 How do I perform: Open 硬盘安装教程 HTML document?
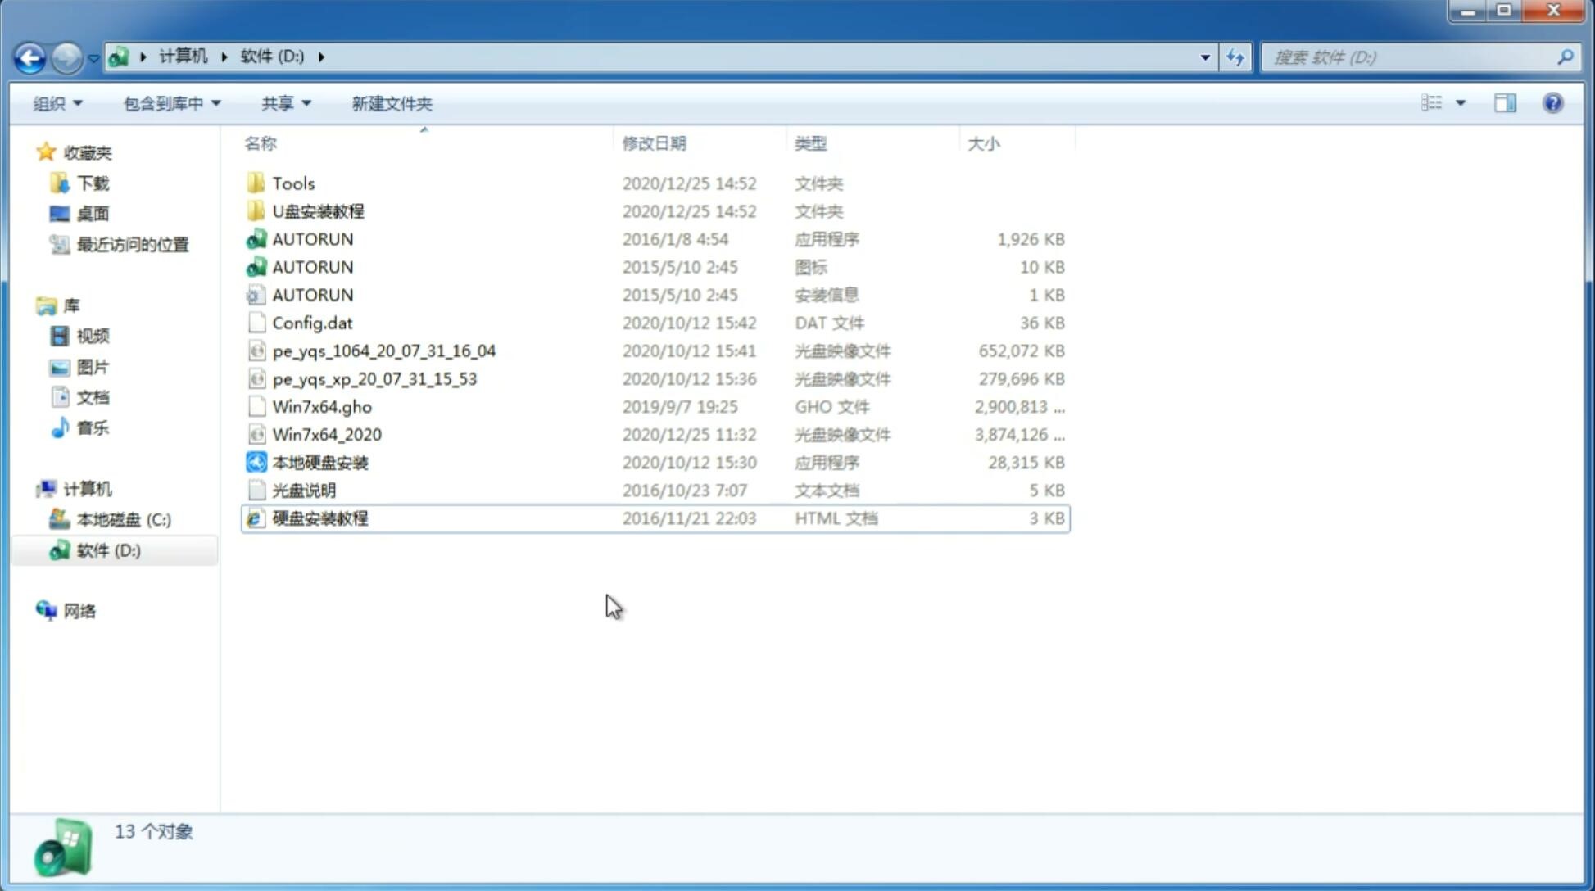pyautogui.click(x=319, y=518)
